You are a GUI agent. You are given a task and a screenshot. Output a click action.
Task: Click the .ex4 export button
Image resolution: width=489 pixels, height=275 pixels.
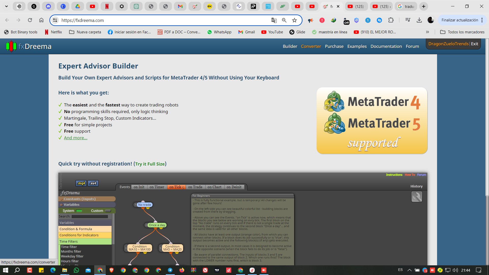[93, 183]
